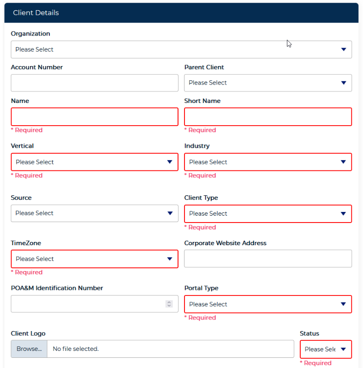Click the Required message under Industry
This screenshot has height=368, width=363.
[200, 175]
